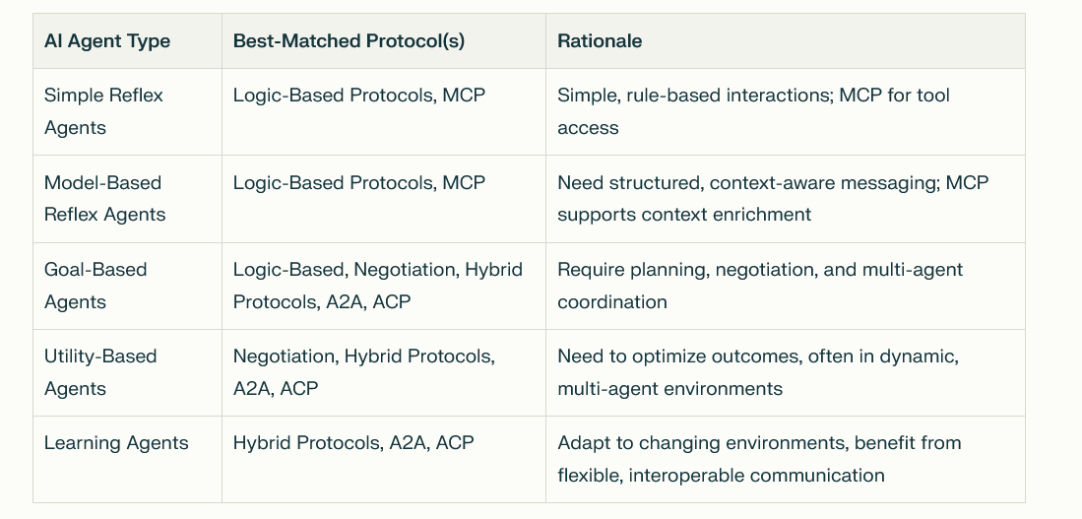Select the "Learning Agents" cell
Viewport: 1082px width, 519px height.
coord(116,443)
